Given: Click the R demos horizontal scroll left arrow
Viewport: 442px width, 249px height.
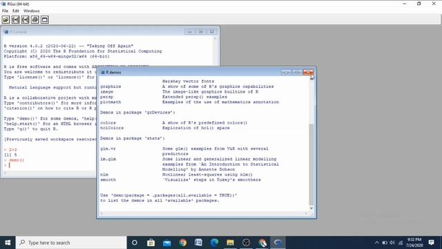Looking at the screenshot, I should 102,214.
